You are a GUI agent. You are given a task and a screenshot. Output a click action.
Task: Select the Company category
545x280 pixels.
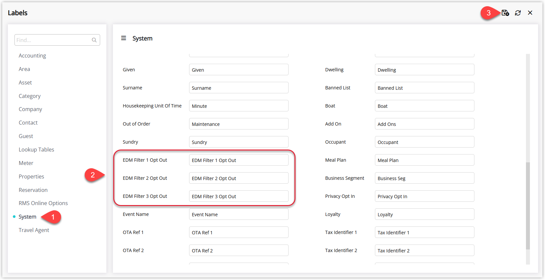click(30, 109)
